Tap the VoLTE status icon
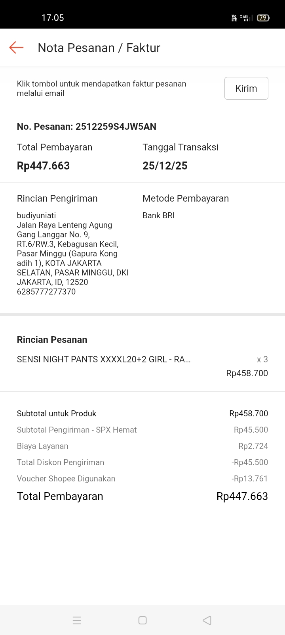The width and height of the screenshot is (285, 635). point(234,18)
